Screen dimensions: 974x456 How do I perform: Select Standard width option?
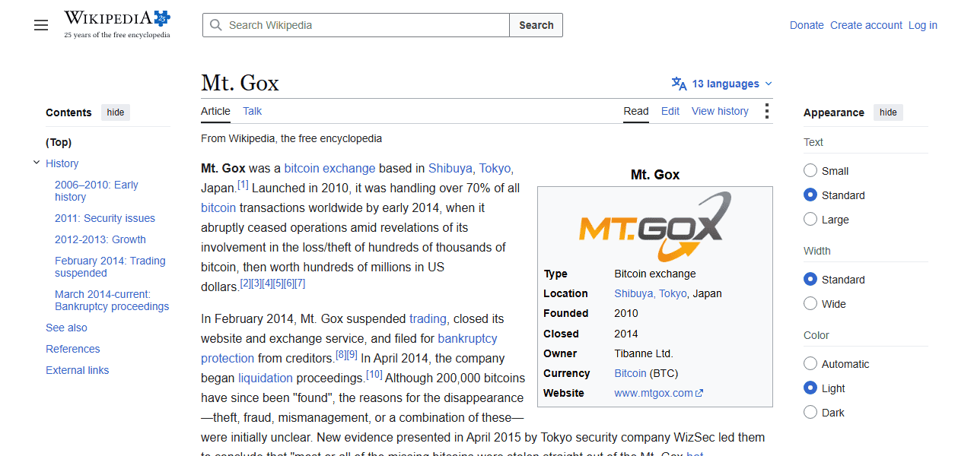coord(810,280)
